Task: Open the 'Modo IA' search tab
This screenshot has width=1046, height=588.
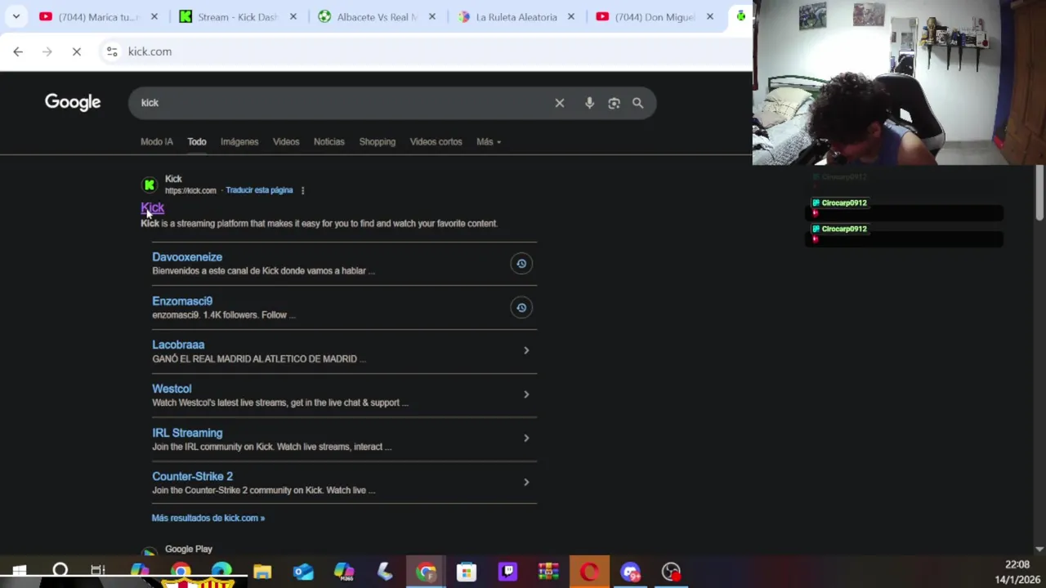Action: pyautogui.click(x=157, y=141)
